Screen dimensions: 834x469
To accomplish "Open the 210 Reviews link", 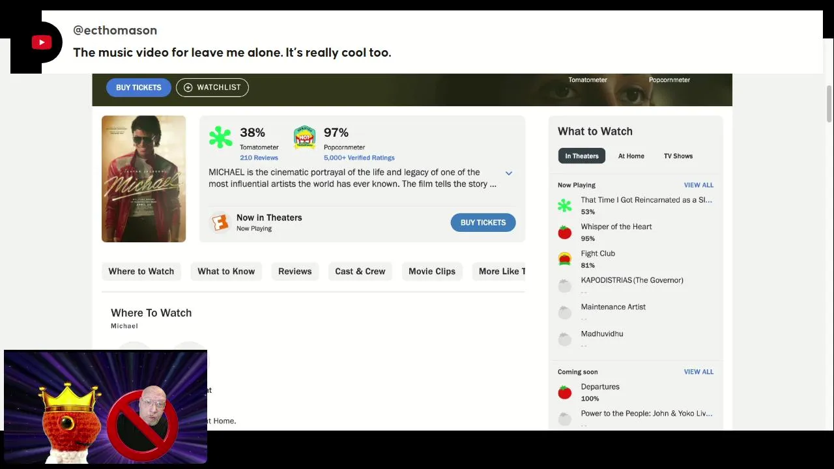I will 259,158.
